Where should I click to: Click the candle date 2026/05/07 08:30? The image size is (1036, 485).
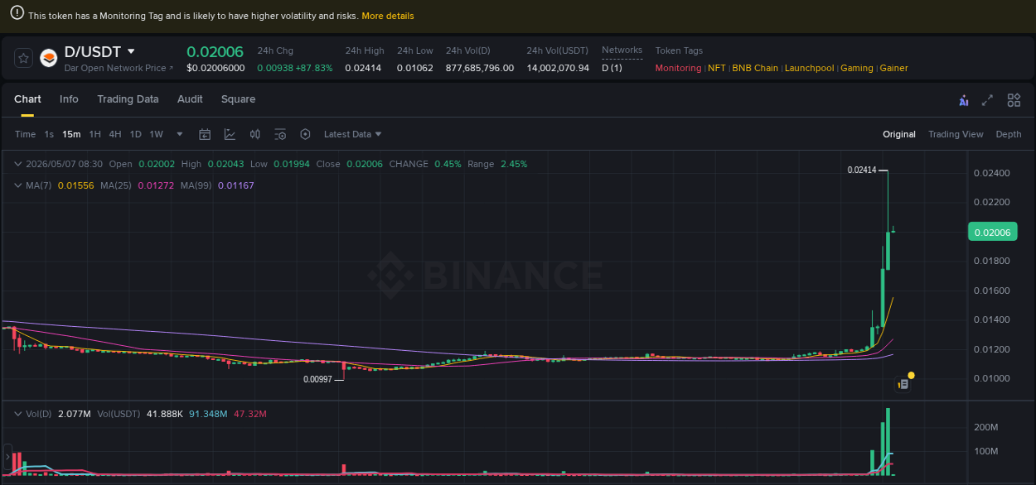coord(64,164)
